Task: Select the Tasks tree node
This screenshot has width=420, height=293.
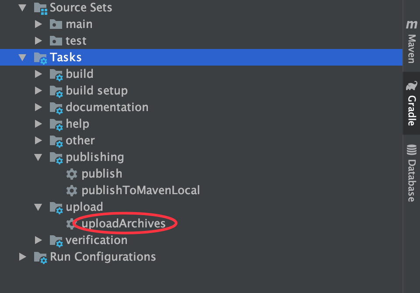Action: pyautogui.click(x=66, y=57)
